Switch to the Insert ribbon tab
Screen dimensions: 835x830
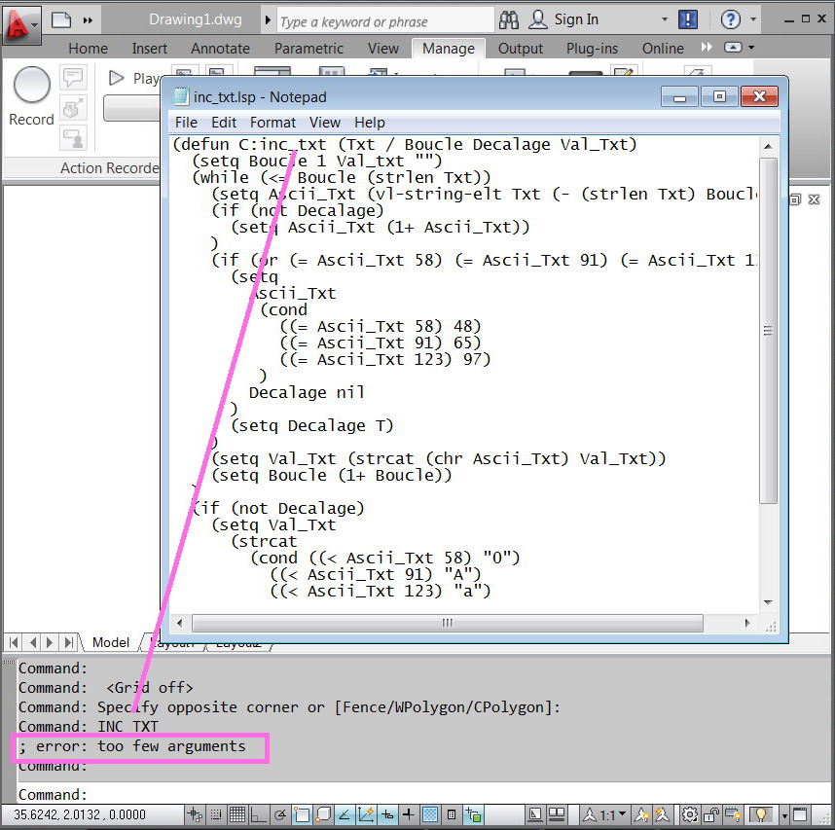149,49
